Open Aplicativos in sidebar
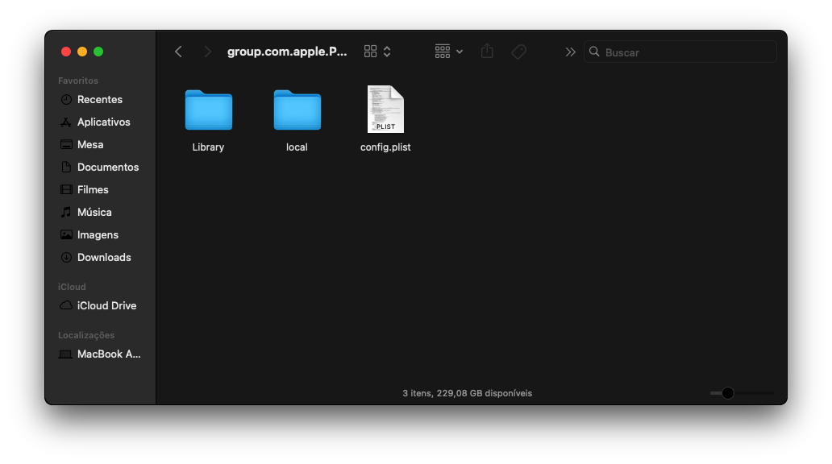Viewport: 832px width, 464px height. pos(103,122)
